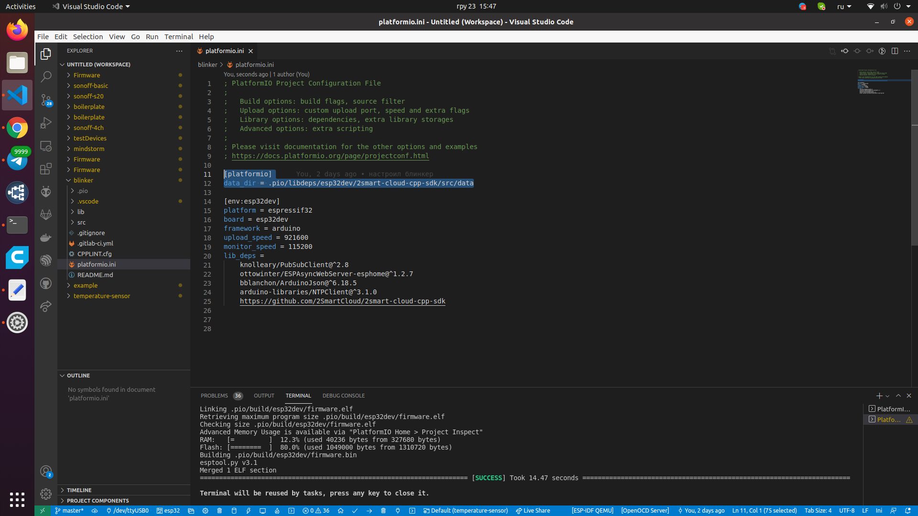Open the launch profile dropdown beside new terminal
Image resolution: width=918 pixels, height=516 pixels.
888,396
